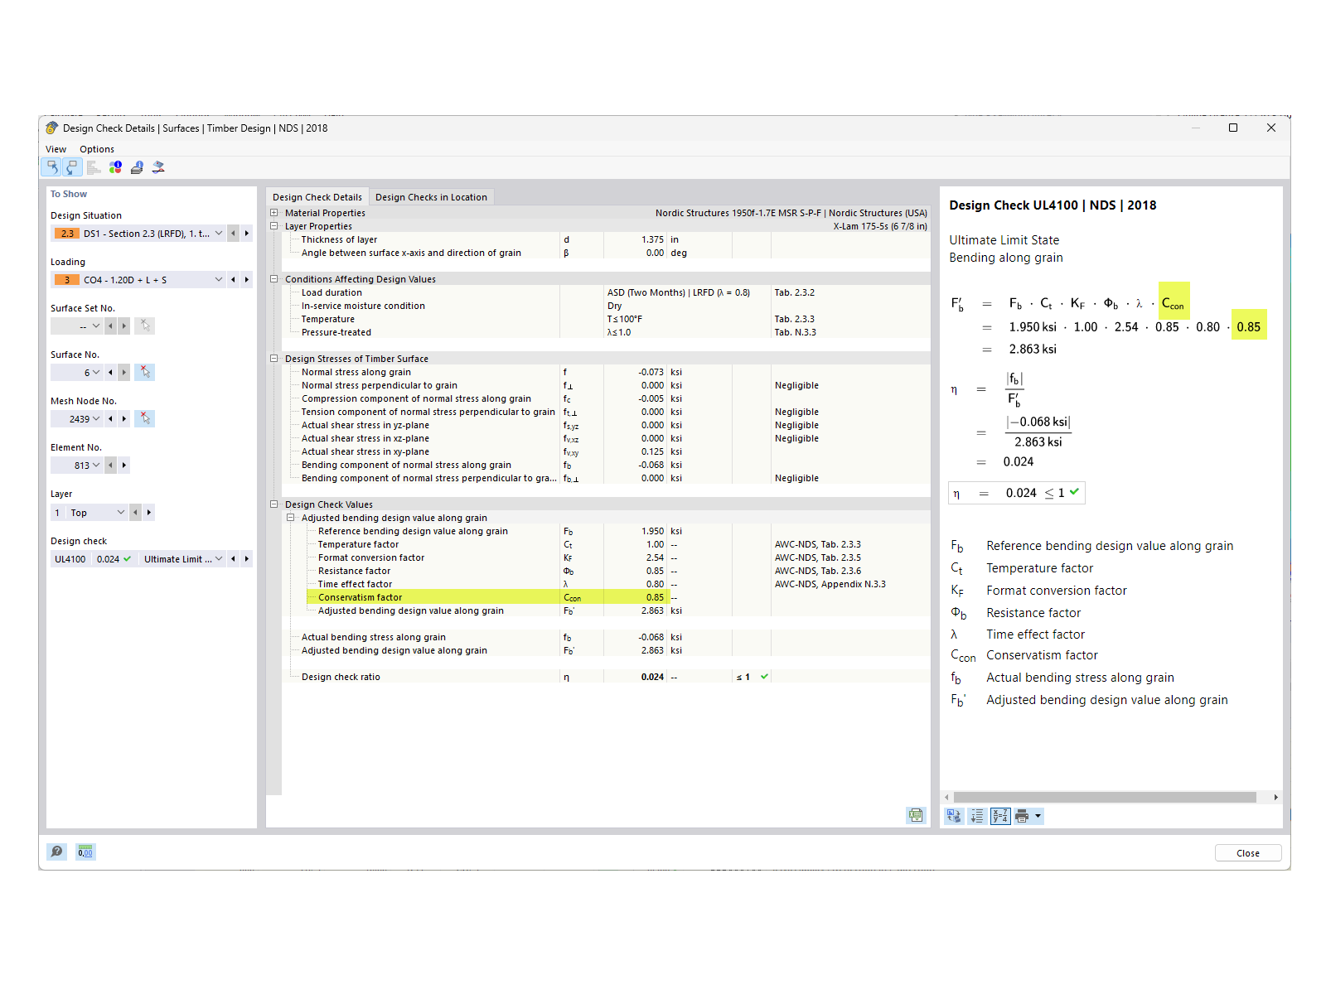The height and width of the screenshot is (994, 1326).
Task: Click the formula panel scrollbar right arrow
Action: 1275,797
